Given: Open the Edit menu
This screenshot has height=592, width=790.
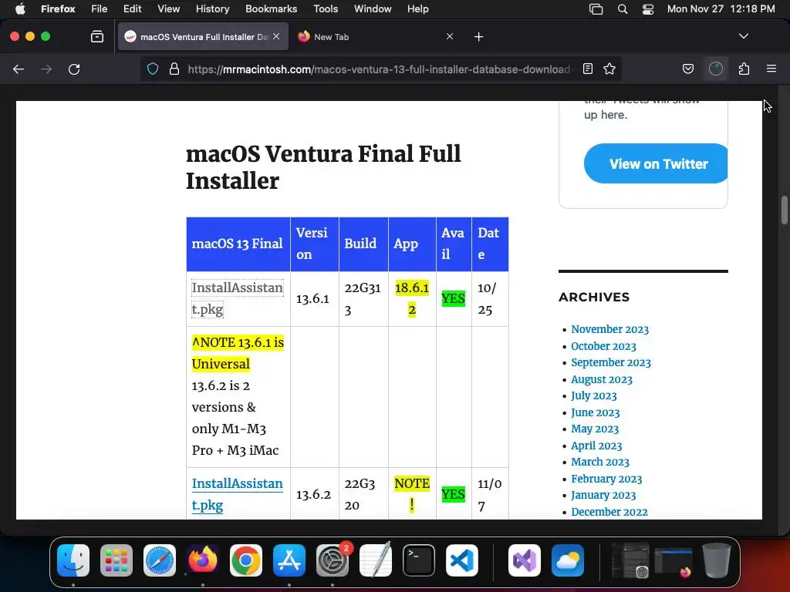Looking at the screenshot, I should (x=133, y=8).
